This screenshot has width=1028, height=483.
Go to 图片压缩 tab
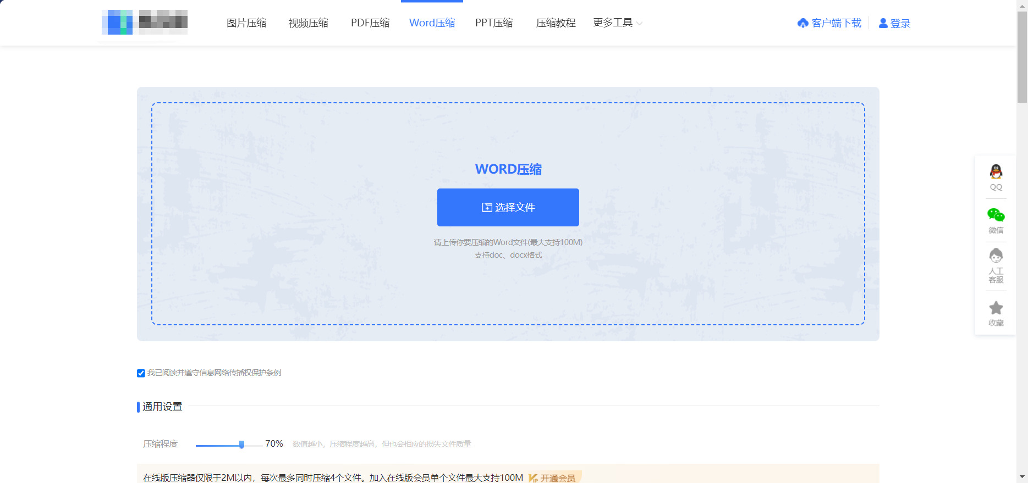click(x=246, y=23)
